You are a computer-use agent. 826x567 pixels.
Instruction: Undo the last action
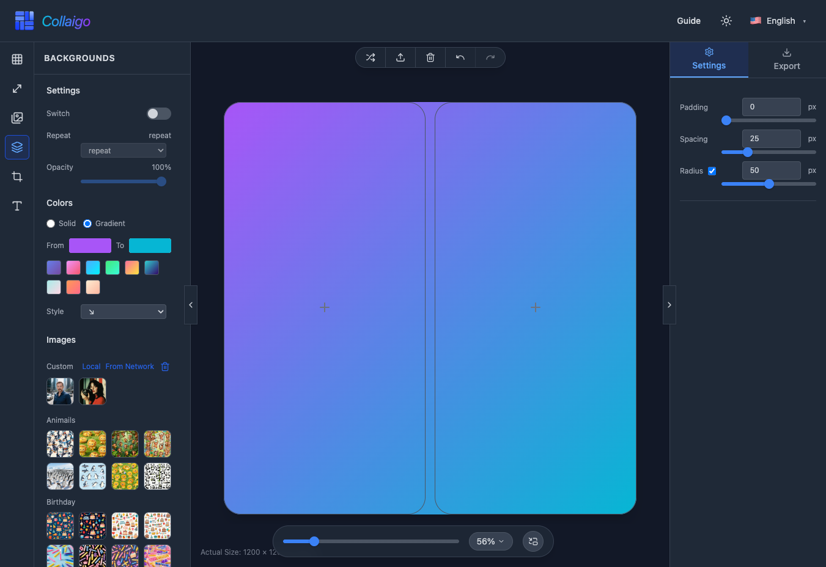click(460, 57)
